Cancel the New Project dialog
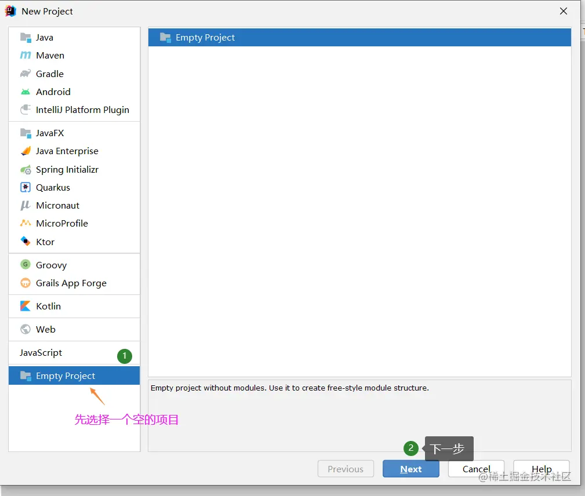This screenshot has height=496, width=585. tap(476, 469)
